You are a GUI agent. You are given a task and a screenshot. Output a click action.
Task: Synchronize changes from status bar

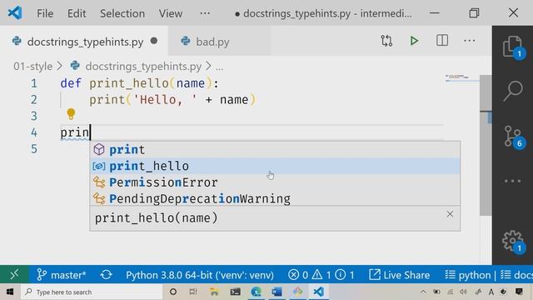click(106, 275)
